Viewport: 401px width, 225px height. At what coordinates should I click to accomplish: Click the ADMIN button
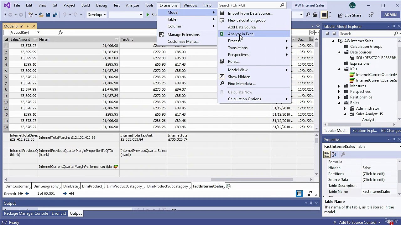[390, 15]
